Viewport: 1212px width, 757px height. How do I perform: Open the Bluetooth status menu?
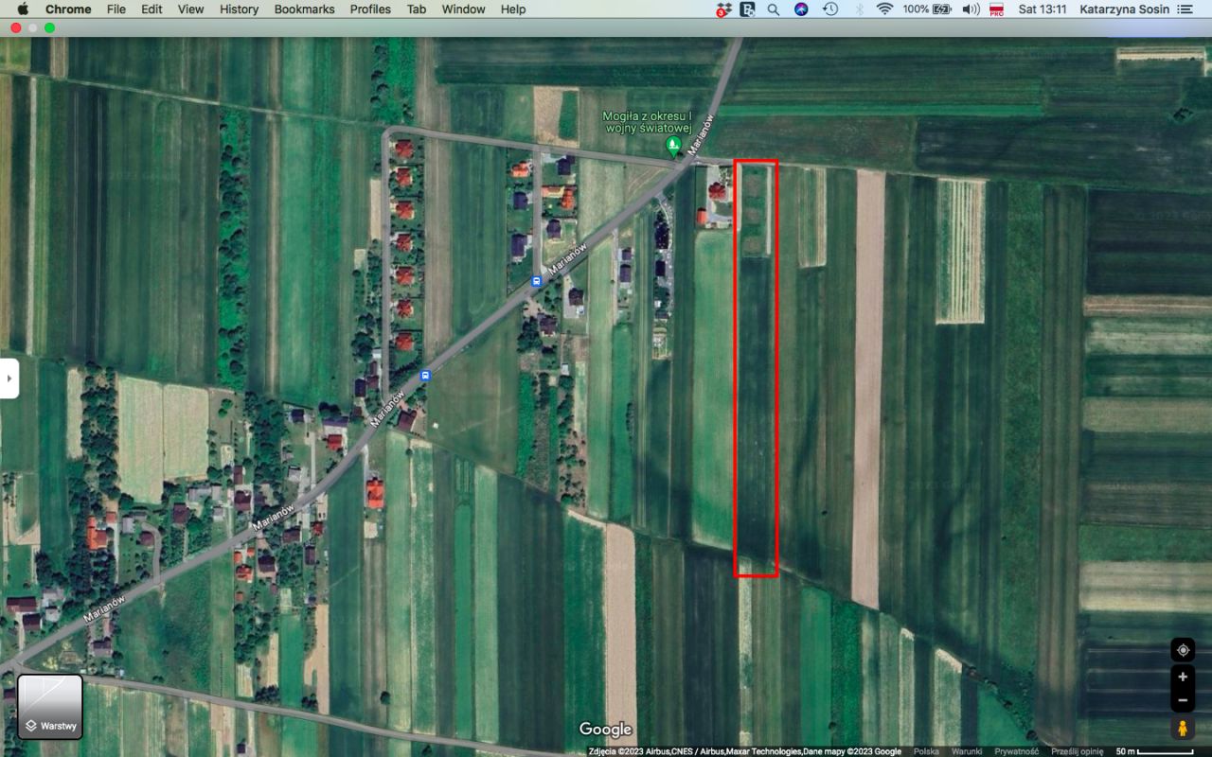(860, 9)
